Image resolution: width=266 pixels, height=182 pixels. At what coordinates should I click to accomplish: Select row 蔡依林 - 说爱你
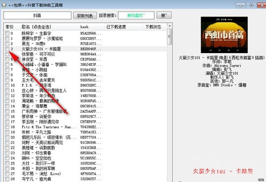(x=85, y=117)
